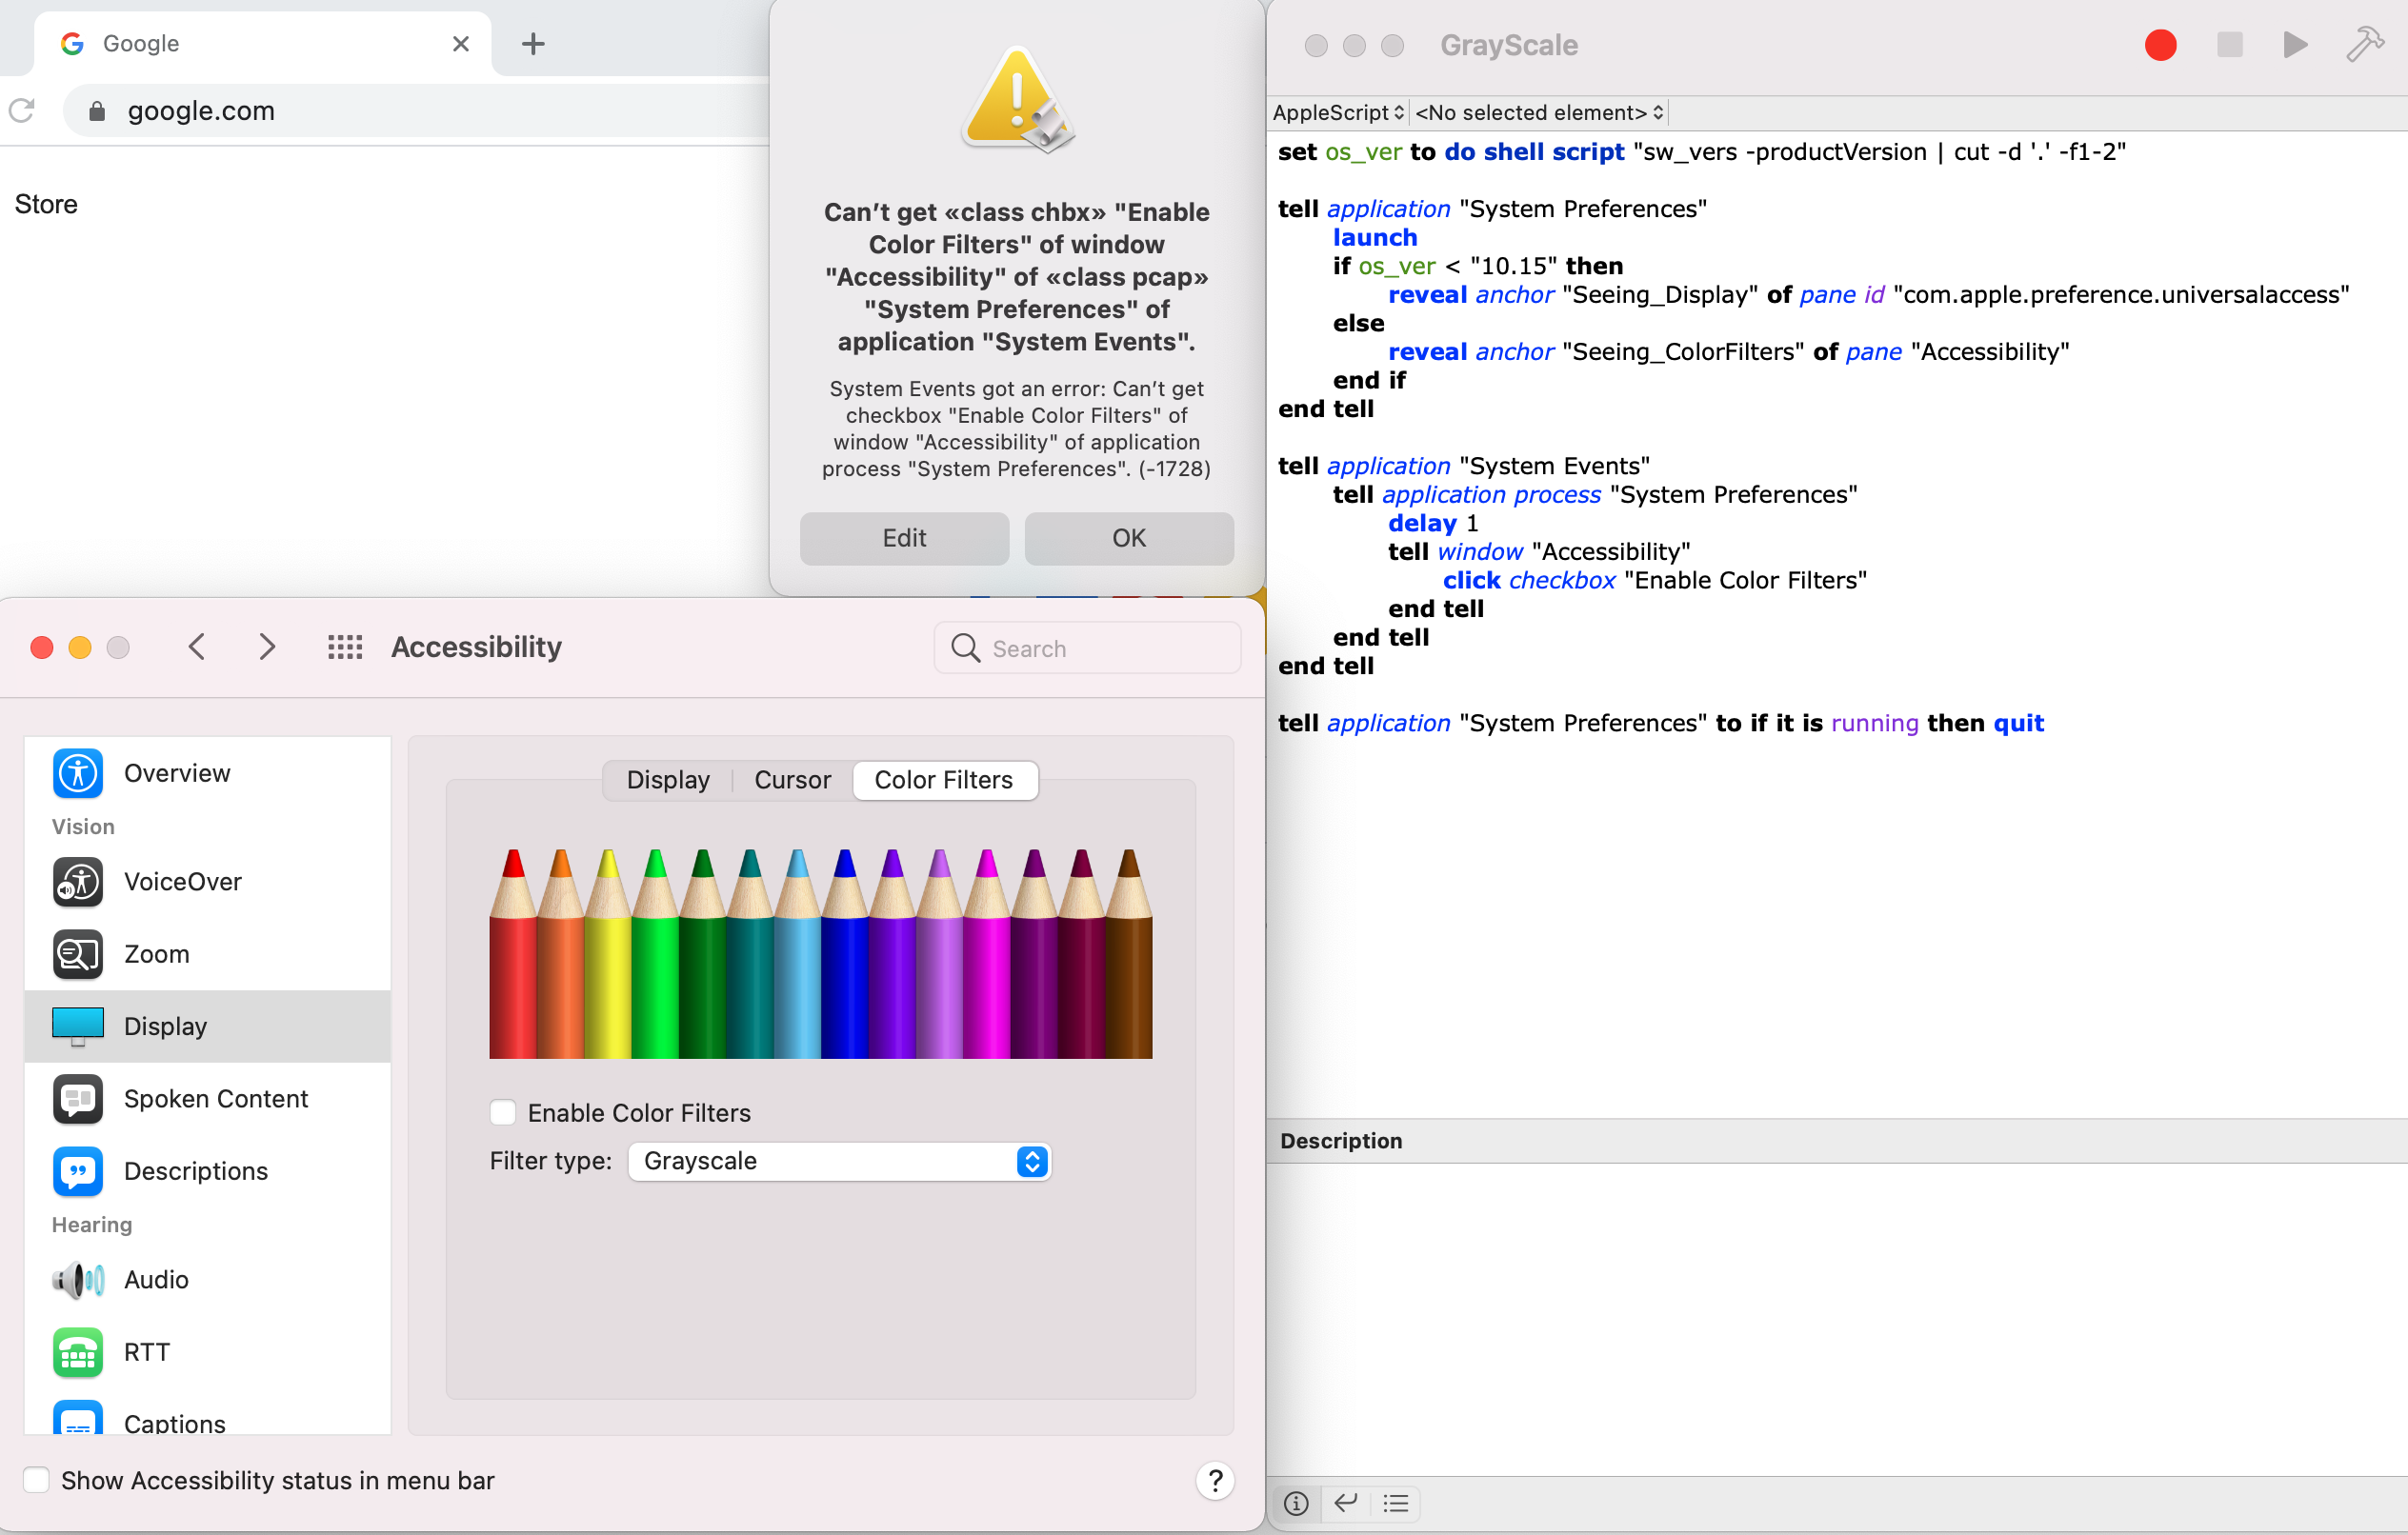This screenshot has width=2408, height=1535.
Task: Enable the Color Filters checkbox
Action: 503,1112
